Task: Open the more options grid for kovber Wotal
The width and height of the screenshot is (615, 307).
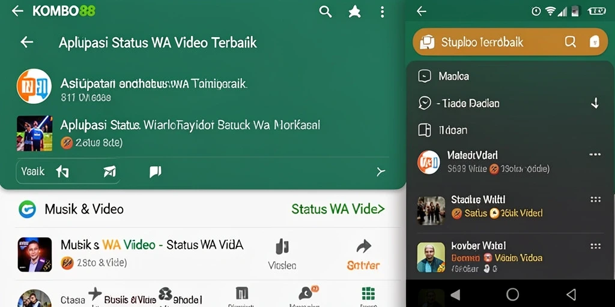Action: point(595,246)
